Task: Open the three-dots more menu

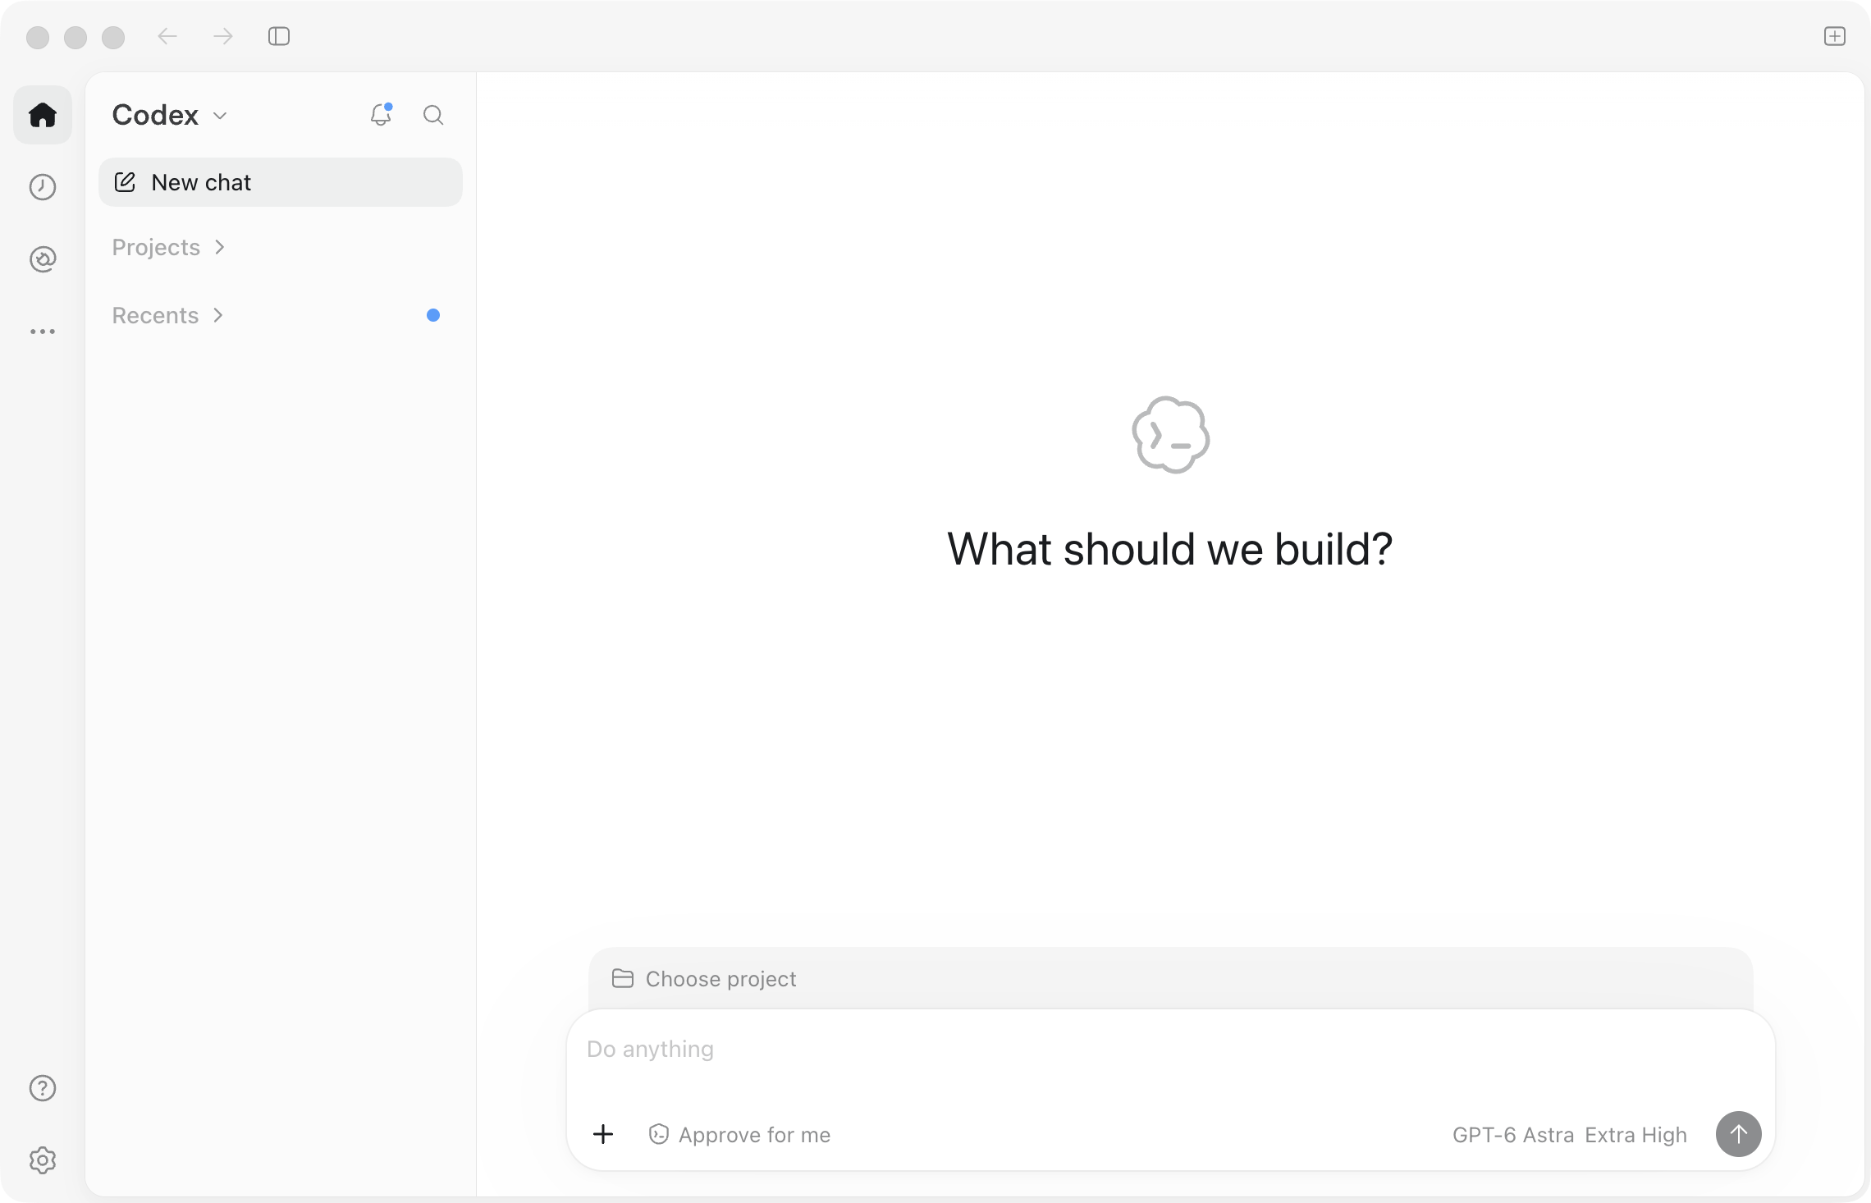Action: (43, 332)
